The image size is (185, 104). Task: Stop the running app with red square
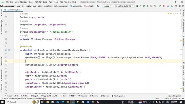click(x=164, y=6)
